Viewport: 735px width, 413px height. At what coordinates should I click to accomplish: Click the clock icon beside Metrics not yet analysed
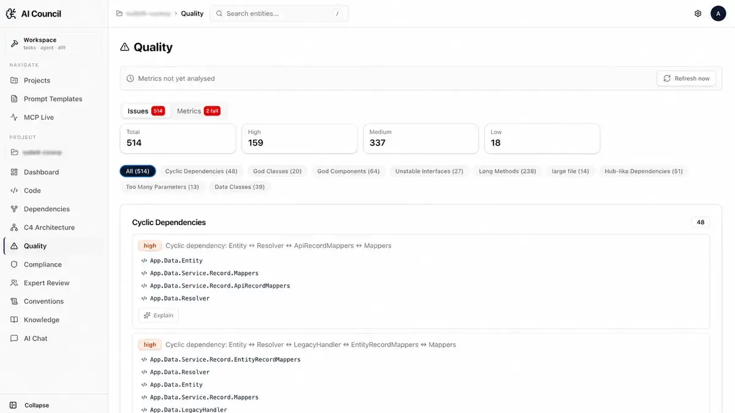130,78
